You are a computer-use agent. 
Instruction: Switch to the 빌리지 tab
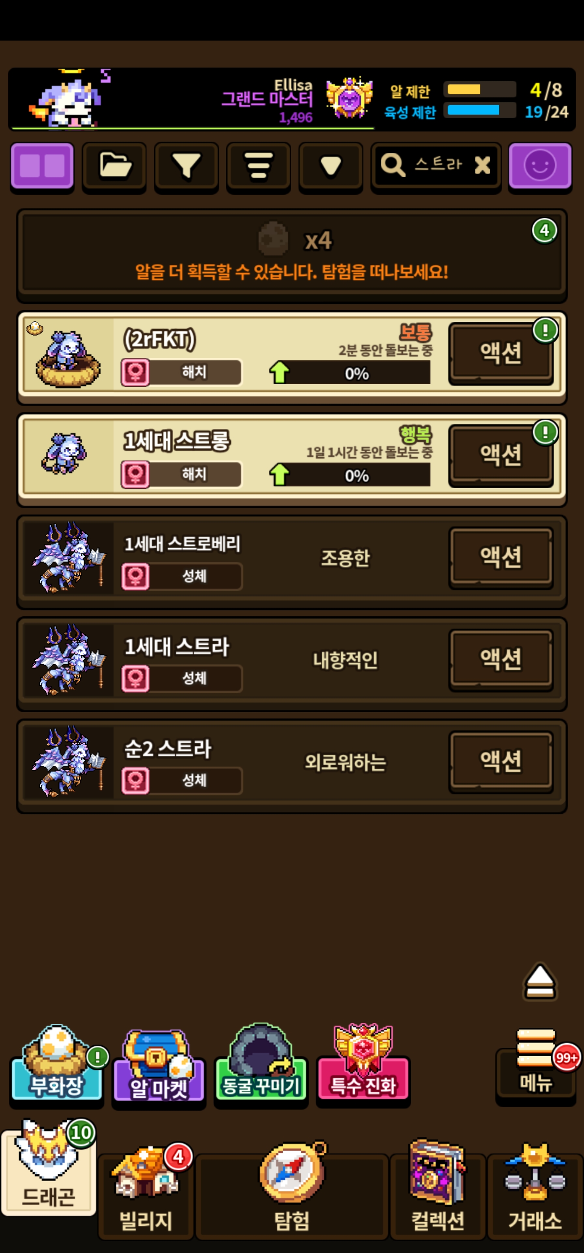[x=146, y=1192]
